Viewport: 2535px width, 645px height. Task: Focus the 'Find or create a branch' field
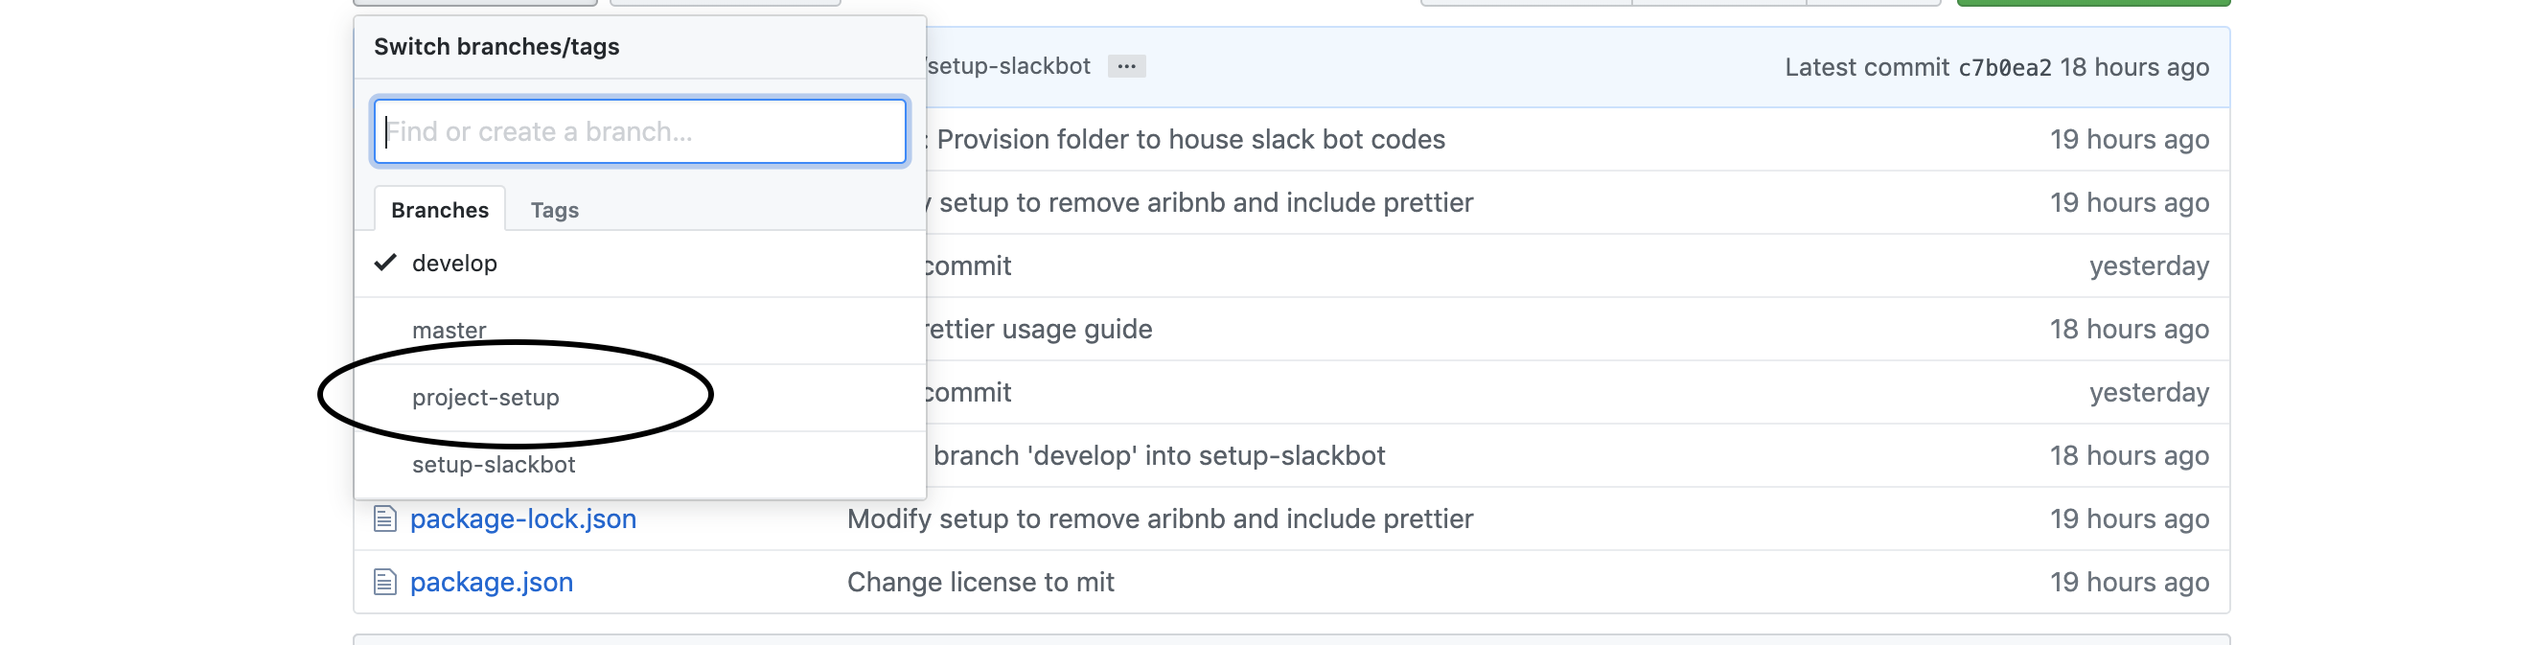pos(639,131)
